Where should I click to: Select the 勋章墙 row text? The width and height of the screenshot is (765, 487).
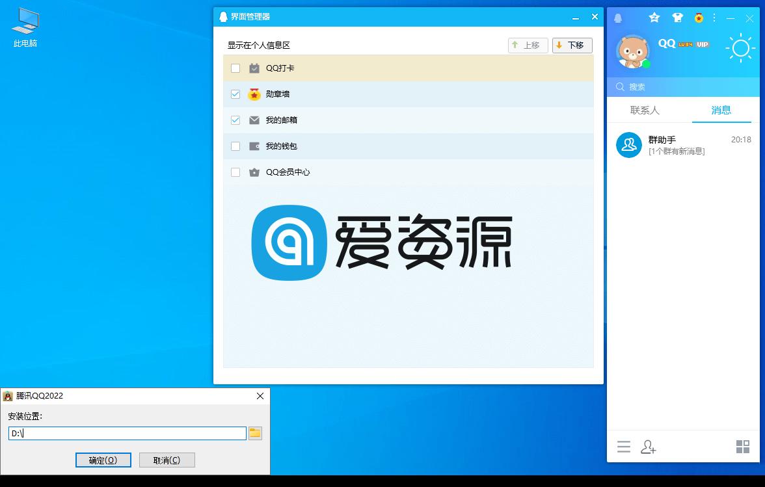point(278,94)
